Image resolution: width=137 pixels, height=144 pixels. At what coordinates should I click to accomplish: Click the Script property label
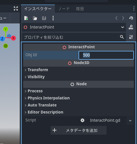tap(31, 120)
